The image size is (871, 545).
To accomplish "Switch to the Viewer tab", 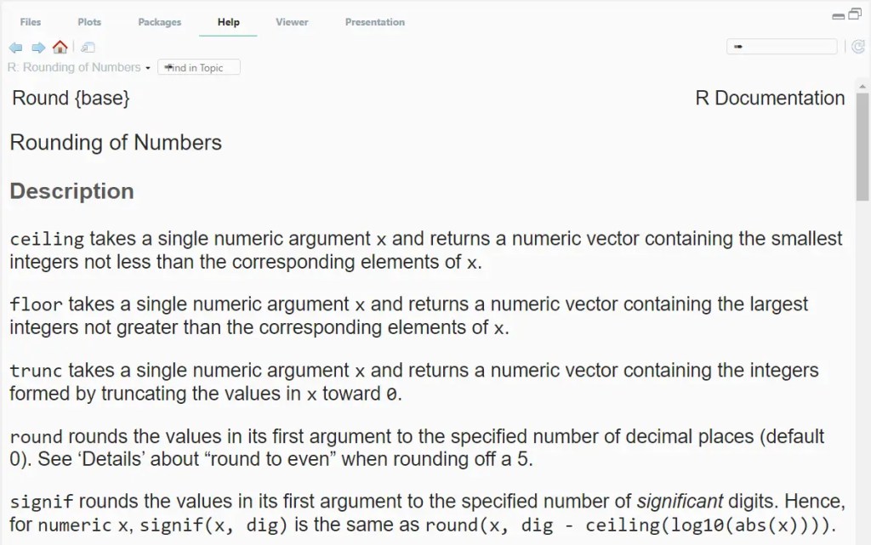I will [x=292, y=22].
